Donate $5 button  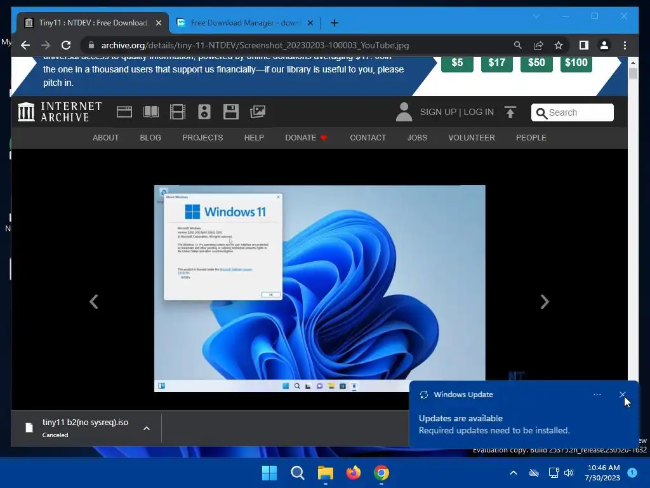pos(457,63)
